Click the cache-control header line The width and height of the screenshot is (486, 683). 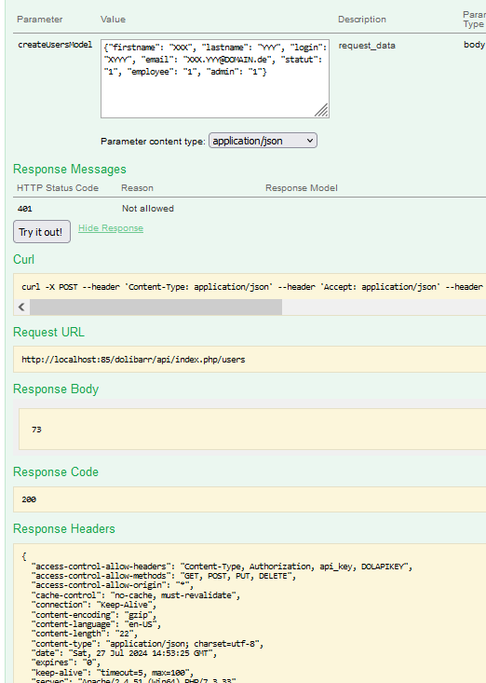point(136,595)
